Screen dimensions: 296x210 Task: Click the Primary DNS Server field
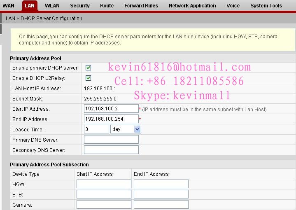[x=111, y=140]
